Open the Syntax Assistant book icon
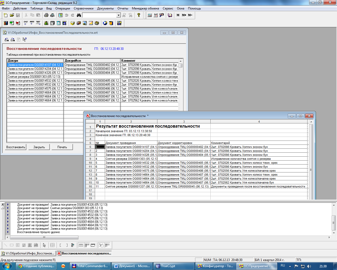 coord(170,15)
